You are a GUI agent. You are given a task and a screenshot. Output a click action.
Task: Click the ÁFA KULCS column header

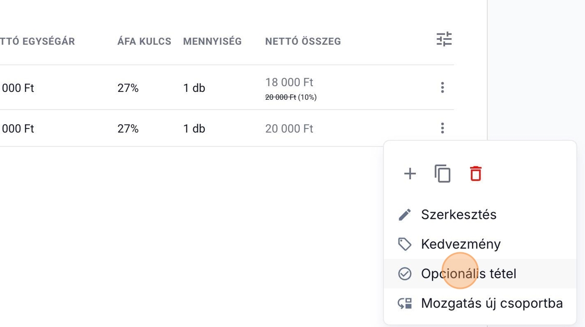pyautogui.click(x=144, y=41)
